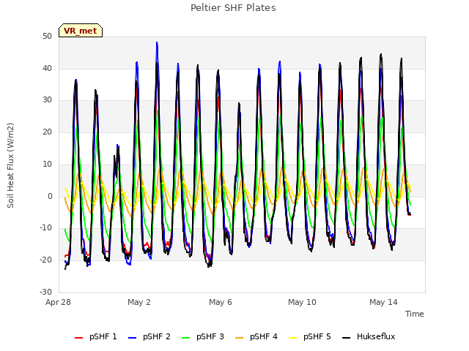Click the 40 y-axis tick label
469x351 pixels.
coord(47,68)
